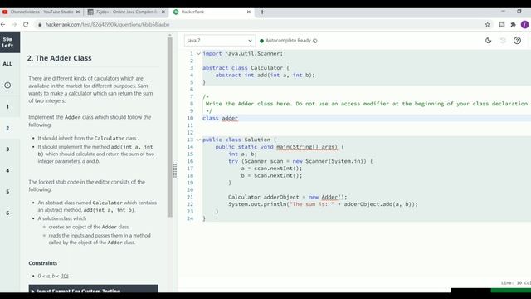Close the YouTube Studio tab
Screen dimensions: 531x299
click(x=78, y=12)
